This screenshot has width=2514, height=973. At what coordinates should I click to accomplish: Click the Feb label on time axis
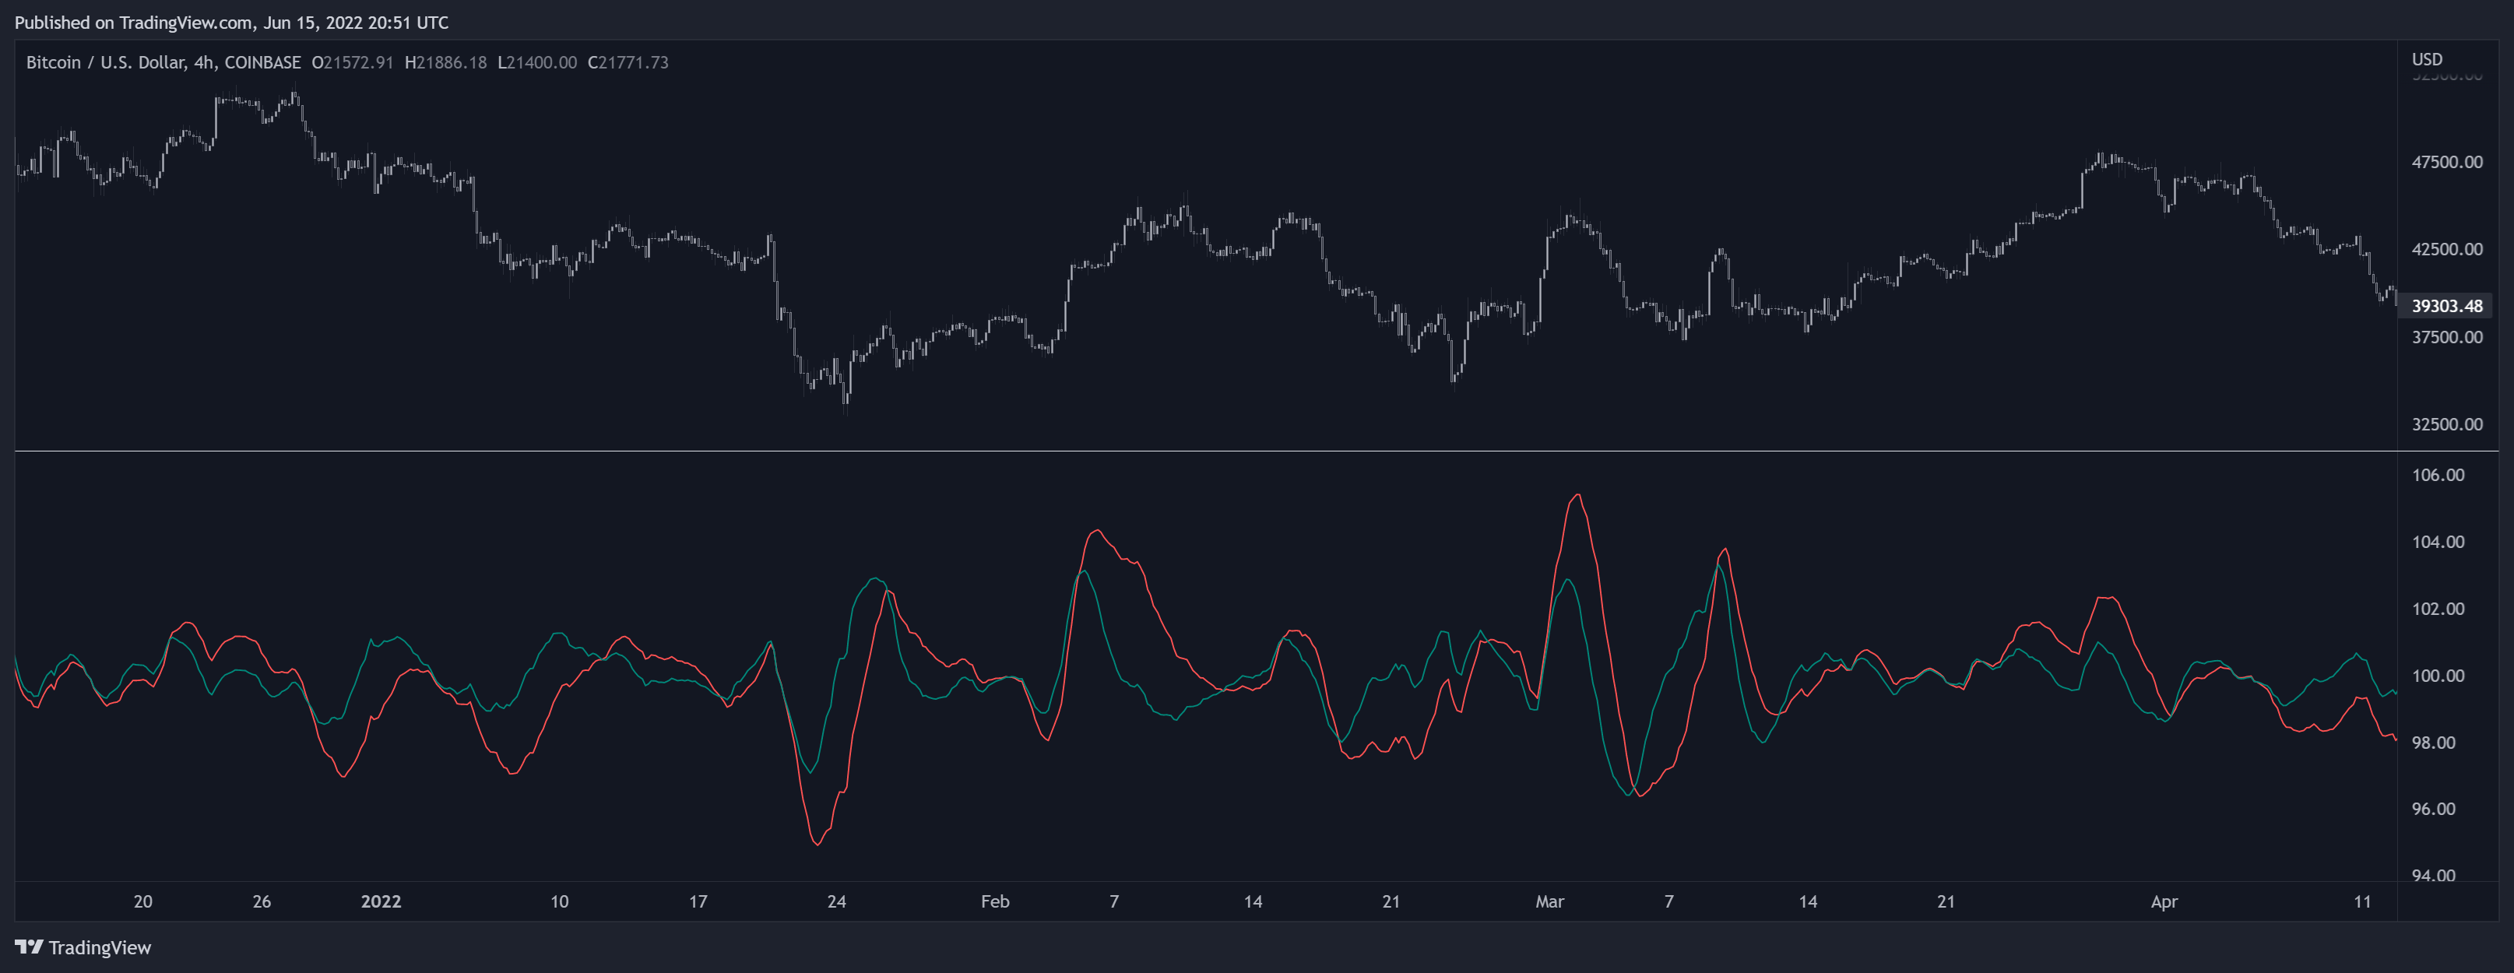pos(994,901)
